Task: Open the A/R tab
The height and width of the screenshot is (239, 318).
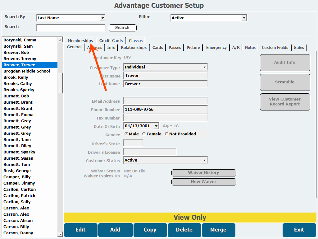Action: [x=236, y=48]
